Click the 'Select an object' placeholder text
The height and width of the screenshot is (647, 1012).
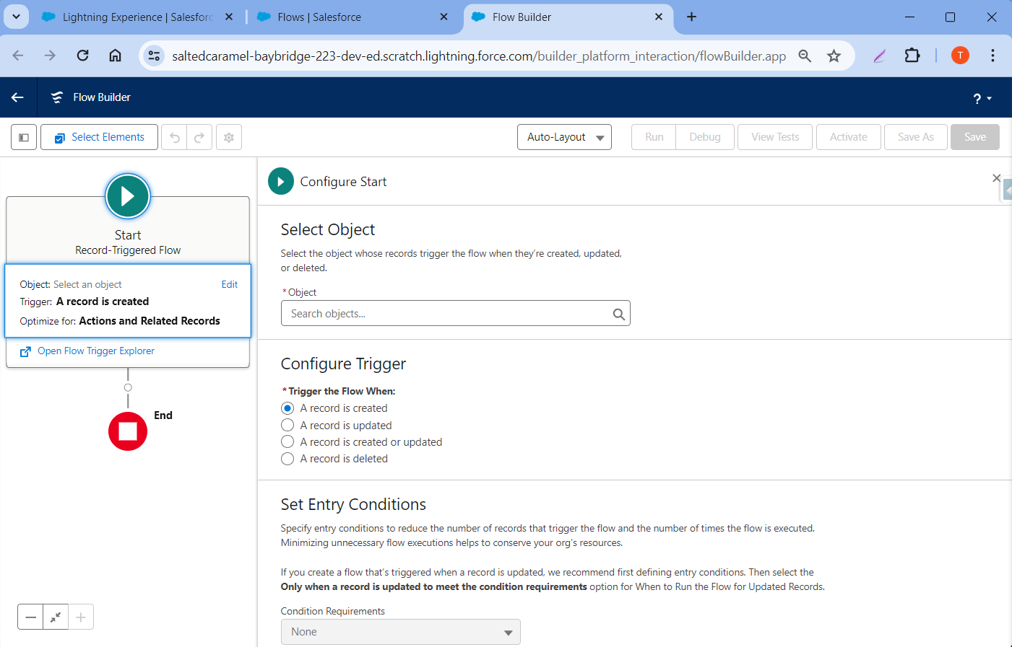coord(87,285)
